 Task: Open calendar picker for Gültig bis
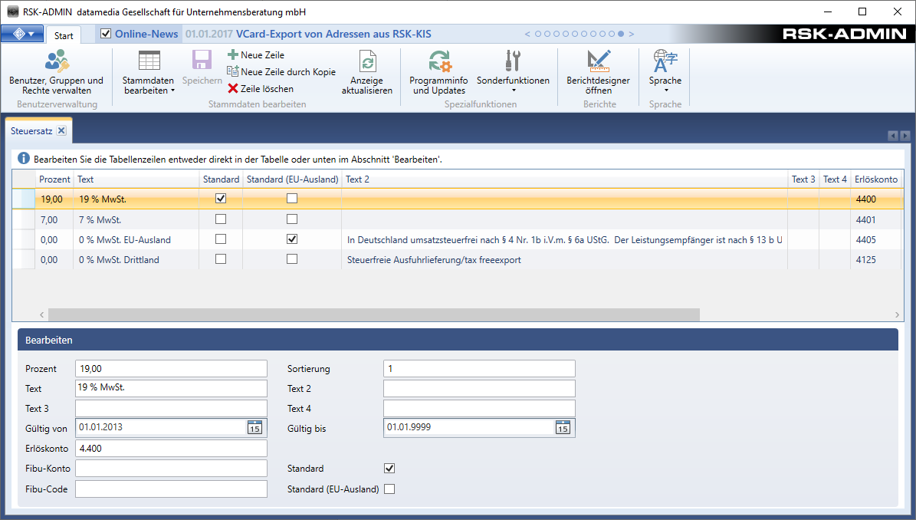click(x=563, y=428)
